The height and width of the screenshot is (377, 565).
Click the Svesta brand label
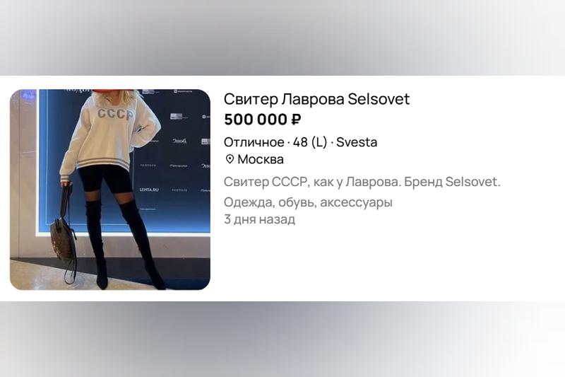[x=357, y=142]
